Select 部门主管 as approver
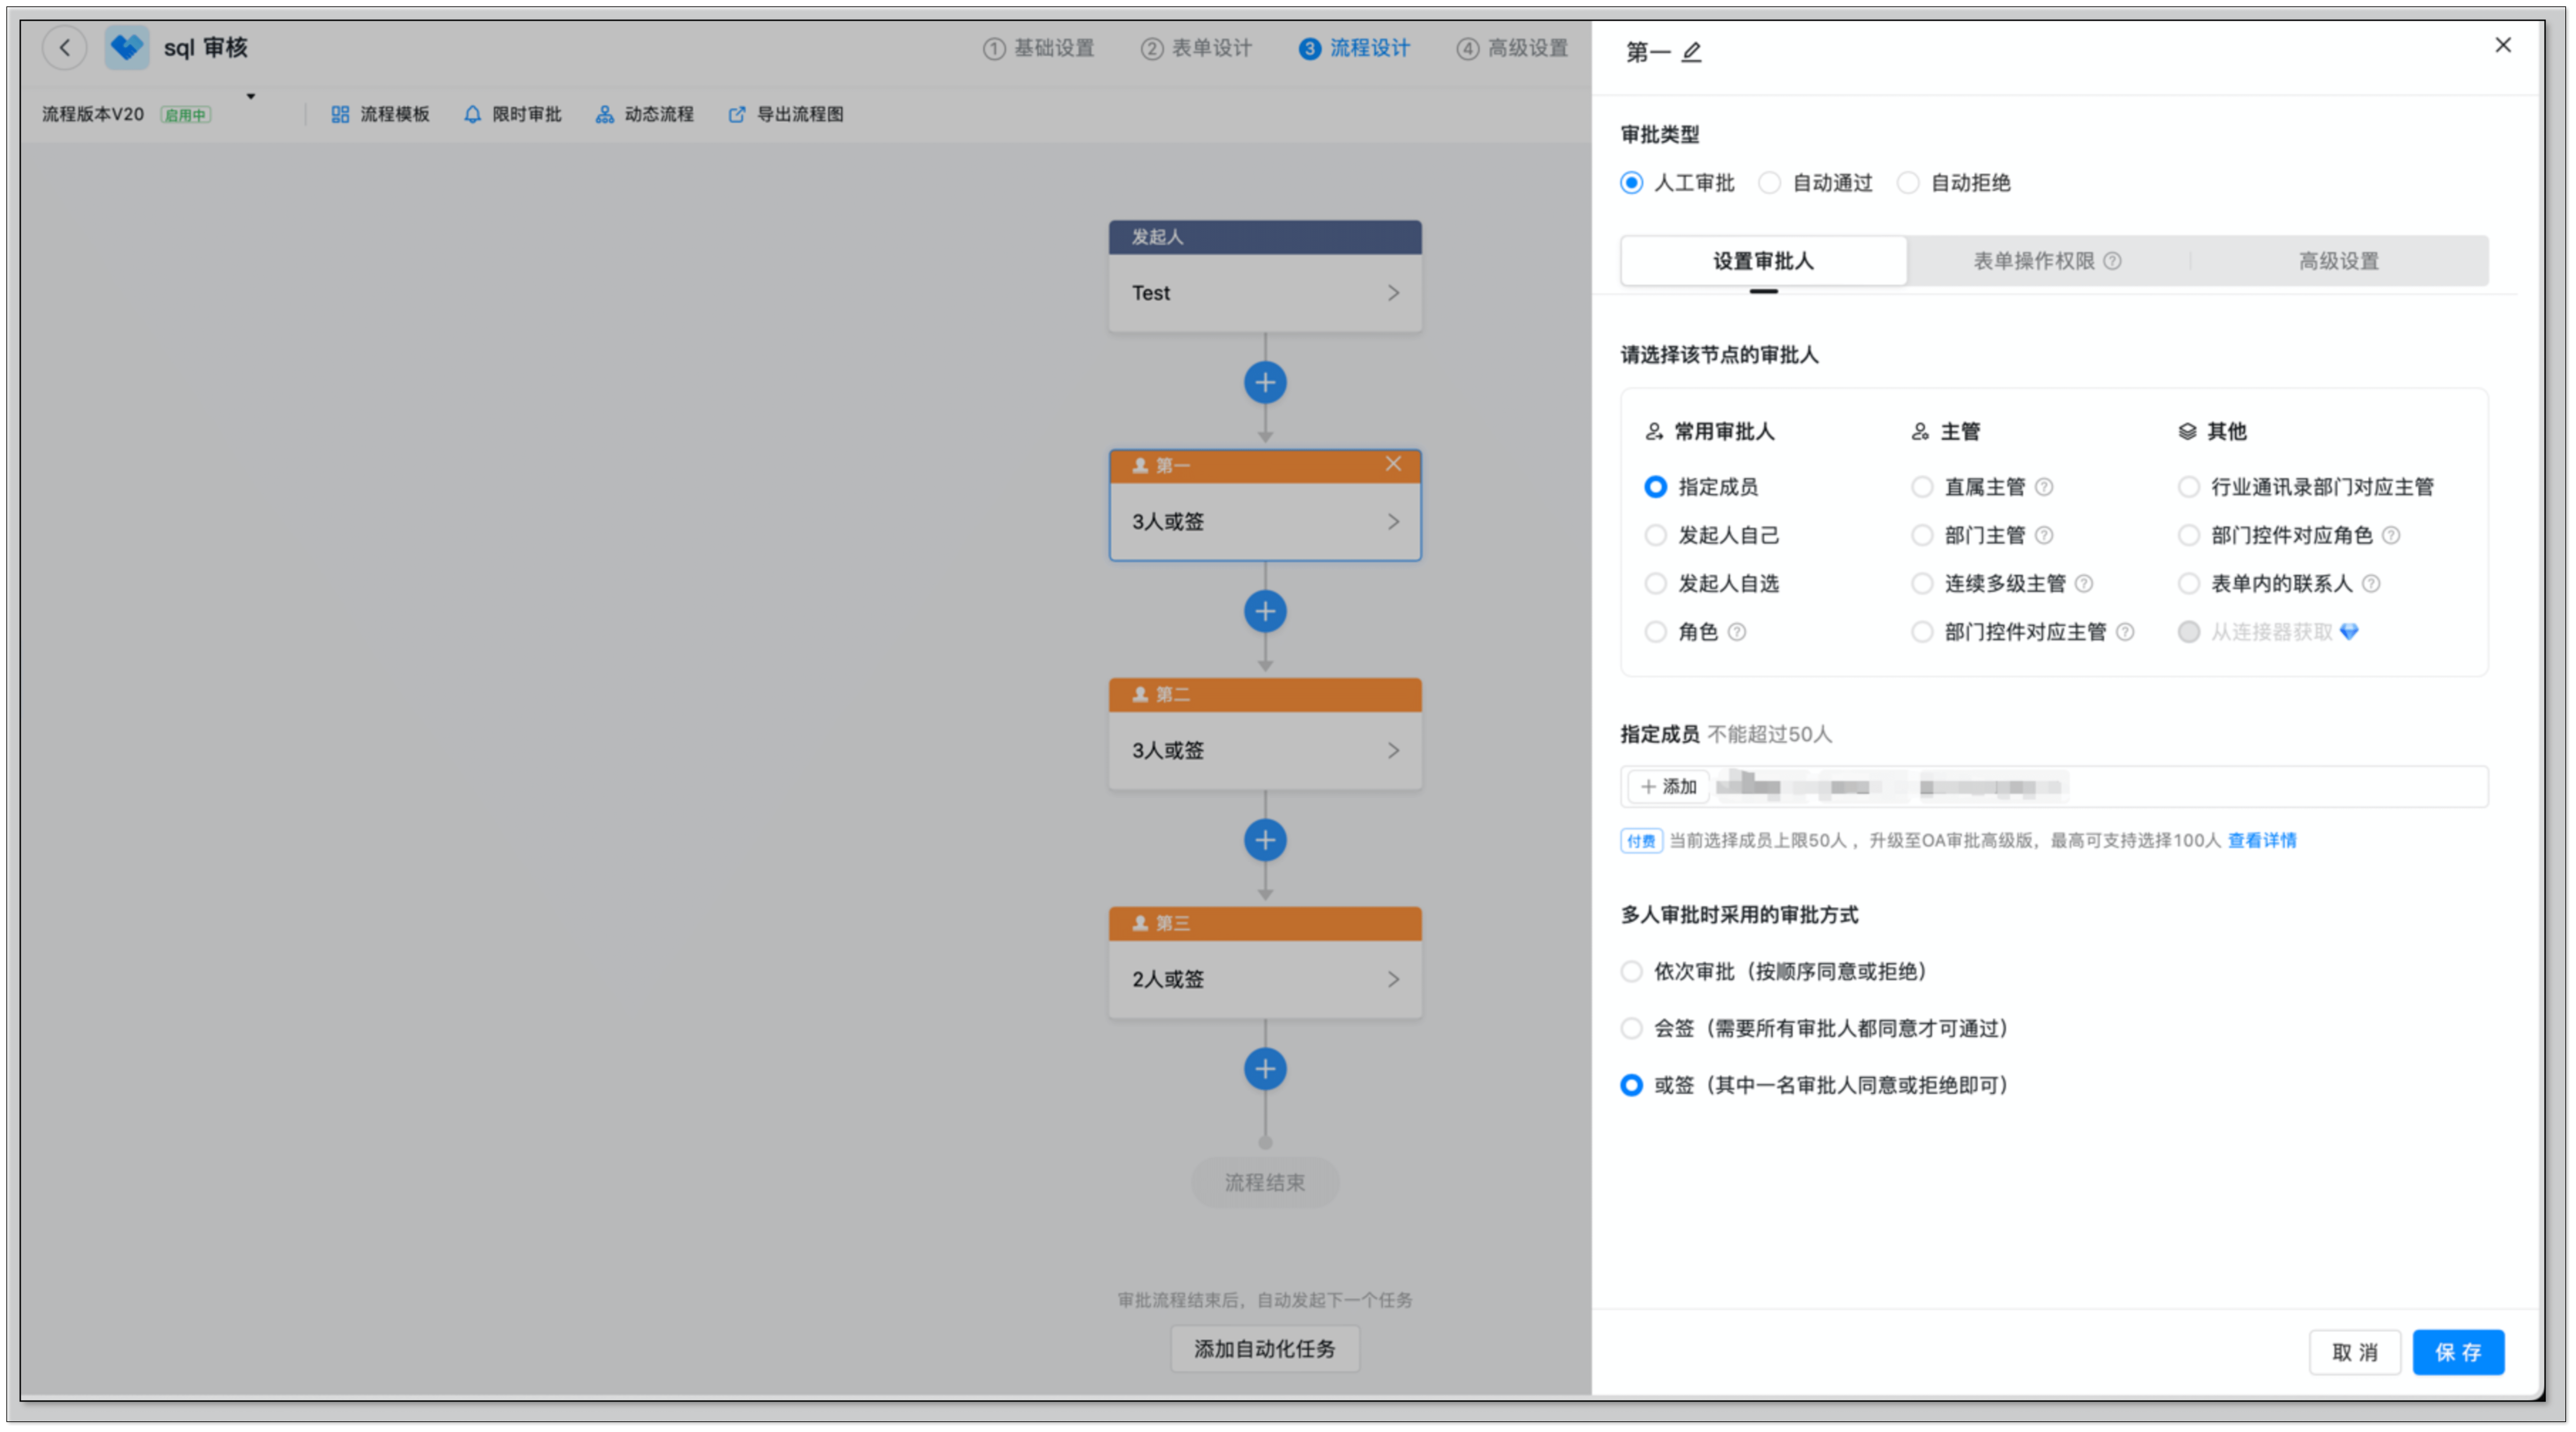 (x=1922, y=535)
